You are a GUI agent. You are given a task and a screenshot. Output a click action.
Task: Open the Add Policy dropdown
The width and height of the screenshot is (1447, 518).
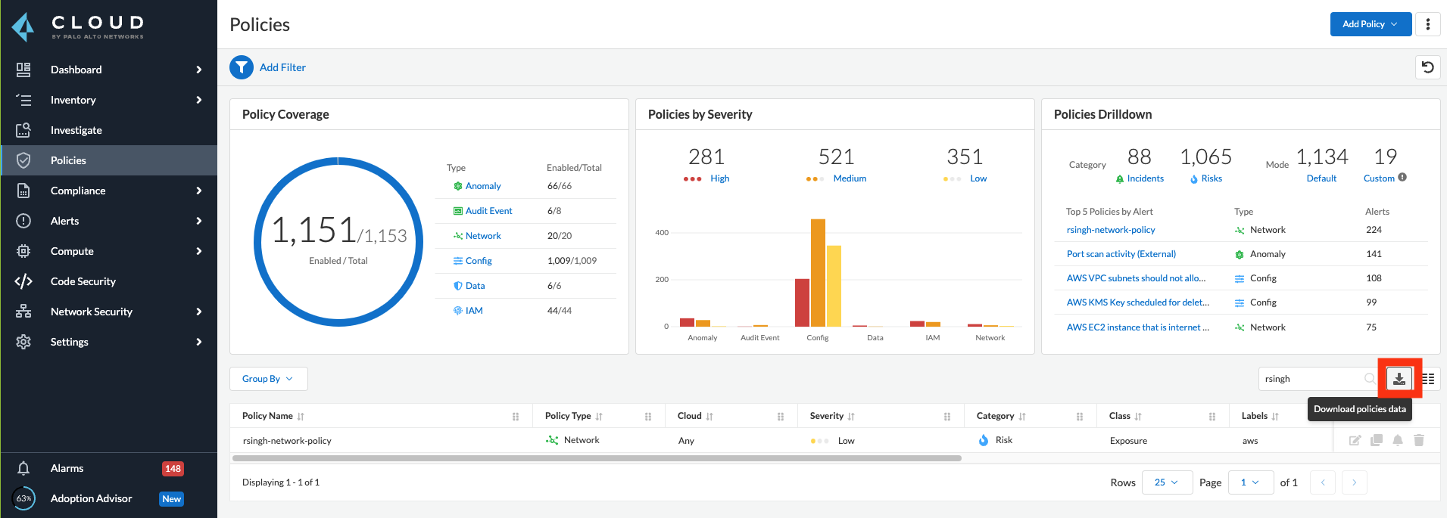pos(1370,24)
